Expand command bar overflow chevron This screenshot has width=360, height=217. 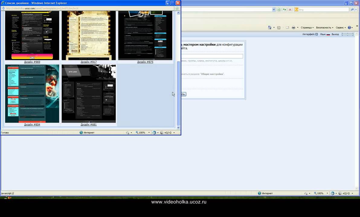(357, 26)
